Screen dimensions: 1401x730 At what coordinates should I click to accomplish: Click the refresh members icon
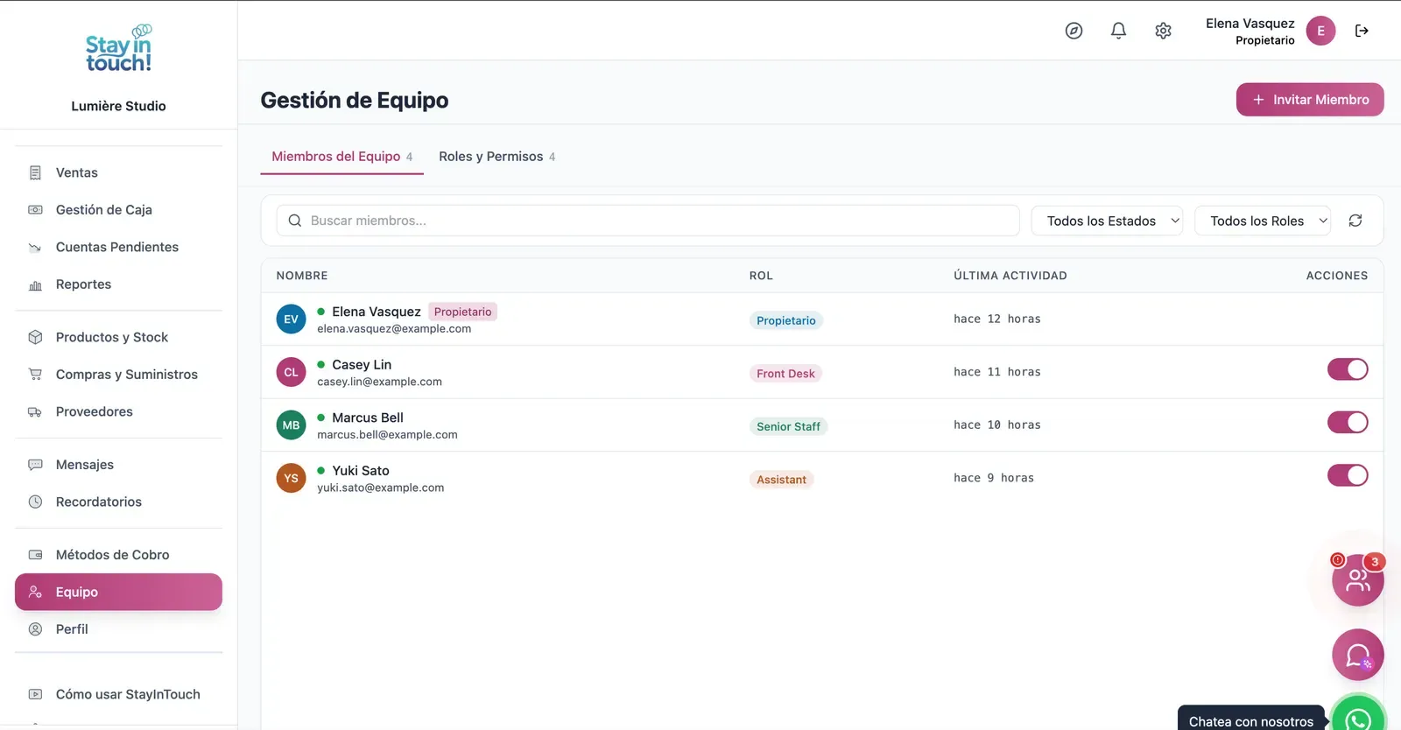click(1355, 221)
